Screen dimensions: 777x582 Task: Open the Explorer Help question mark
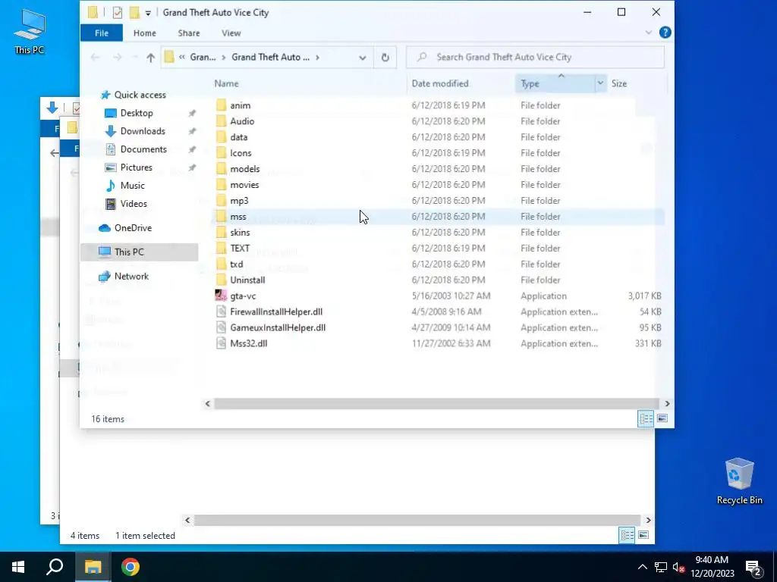pyautogui.click(x=665, y=33)
